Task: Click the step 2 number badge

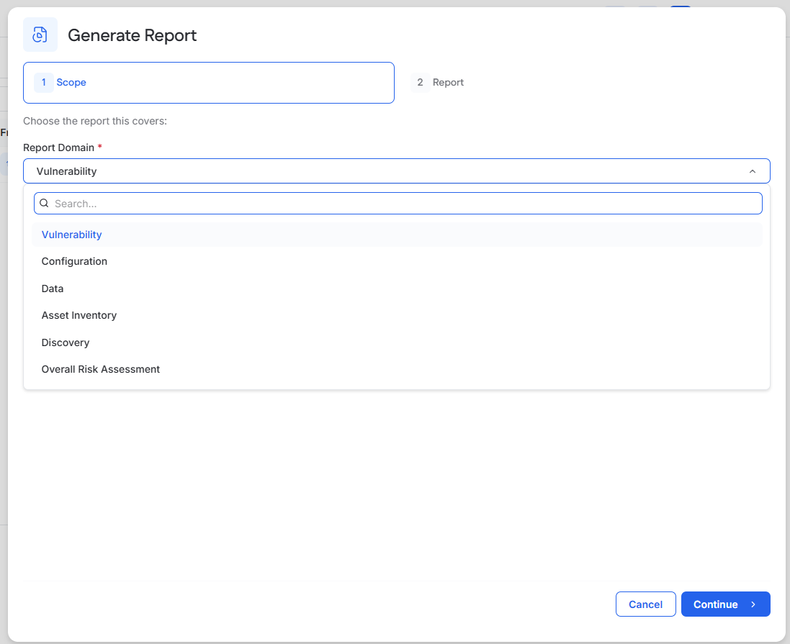Action: (x=420, y=83)
